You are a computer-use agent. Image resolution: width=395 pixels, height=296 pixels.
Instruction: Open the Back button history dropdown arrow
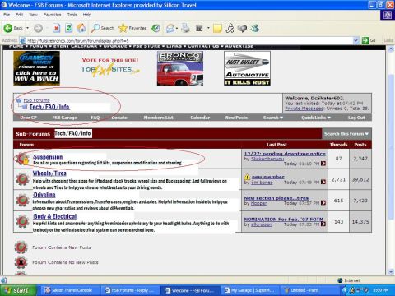(27, 28)
